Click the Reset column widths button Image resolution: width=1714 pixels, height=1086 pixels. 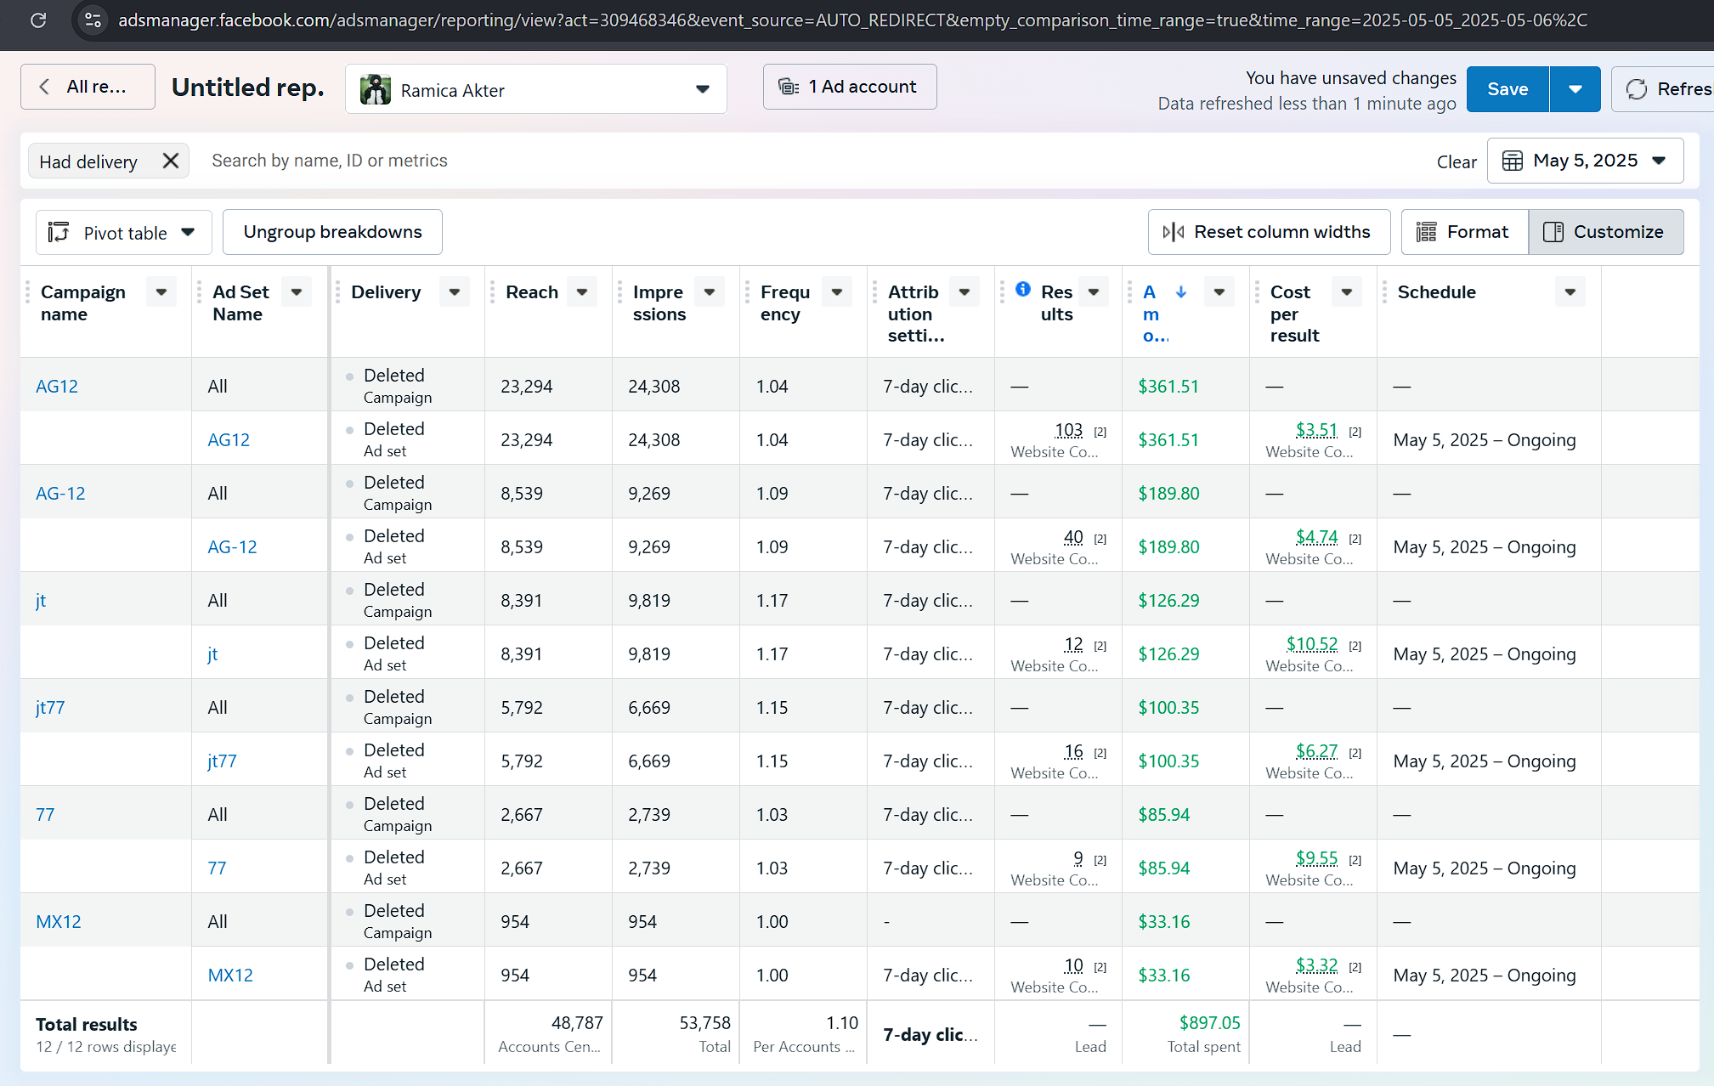click(1268, 232)
